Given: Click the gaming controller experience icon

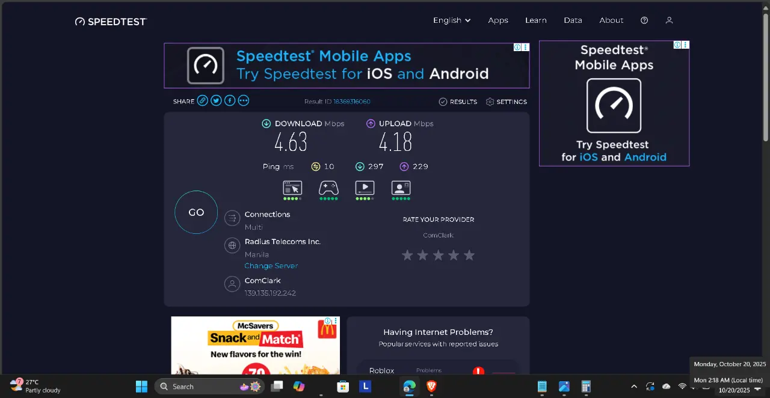Looking at the screenshot, I should (328, 188).
